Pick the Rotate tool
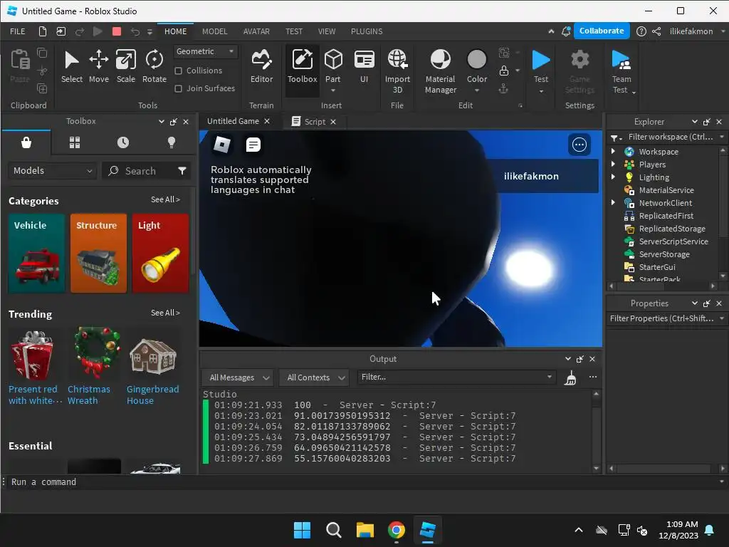This screenshot has height=547, width=729. 154,67
